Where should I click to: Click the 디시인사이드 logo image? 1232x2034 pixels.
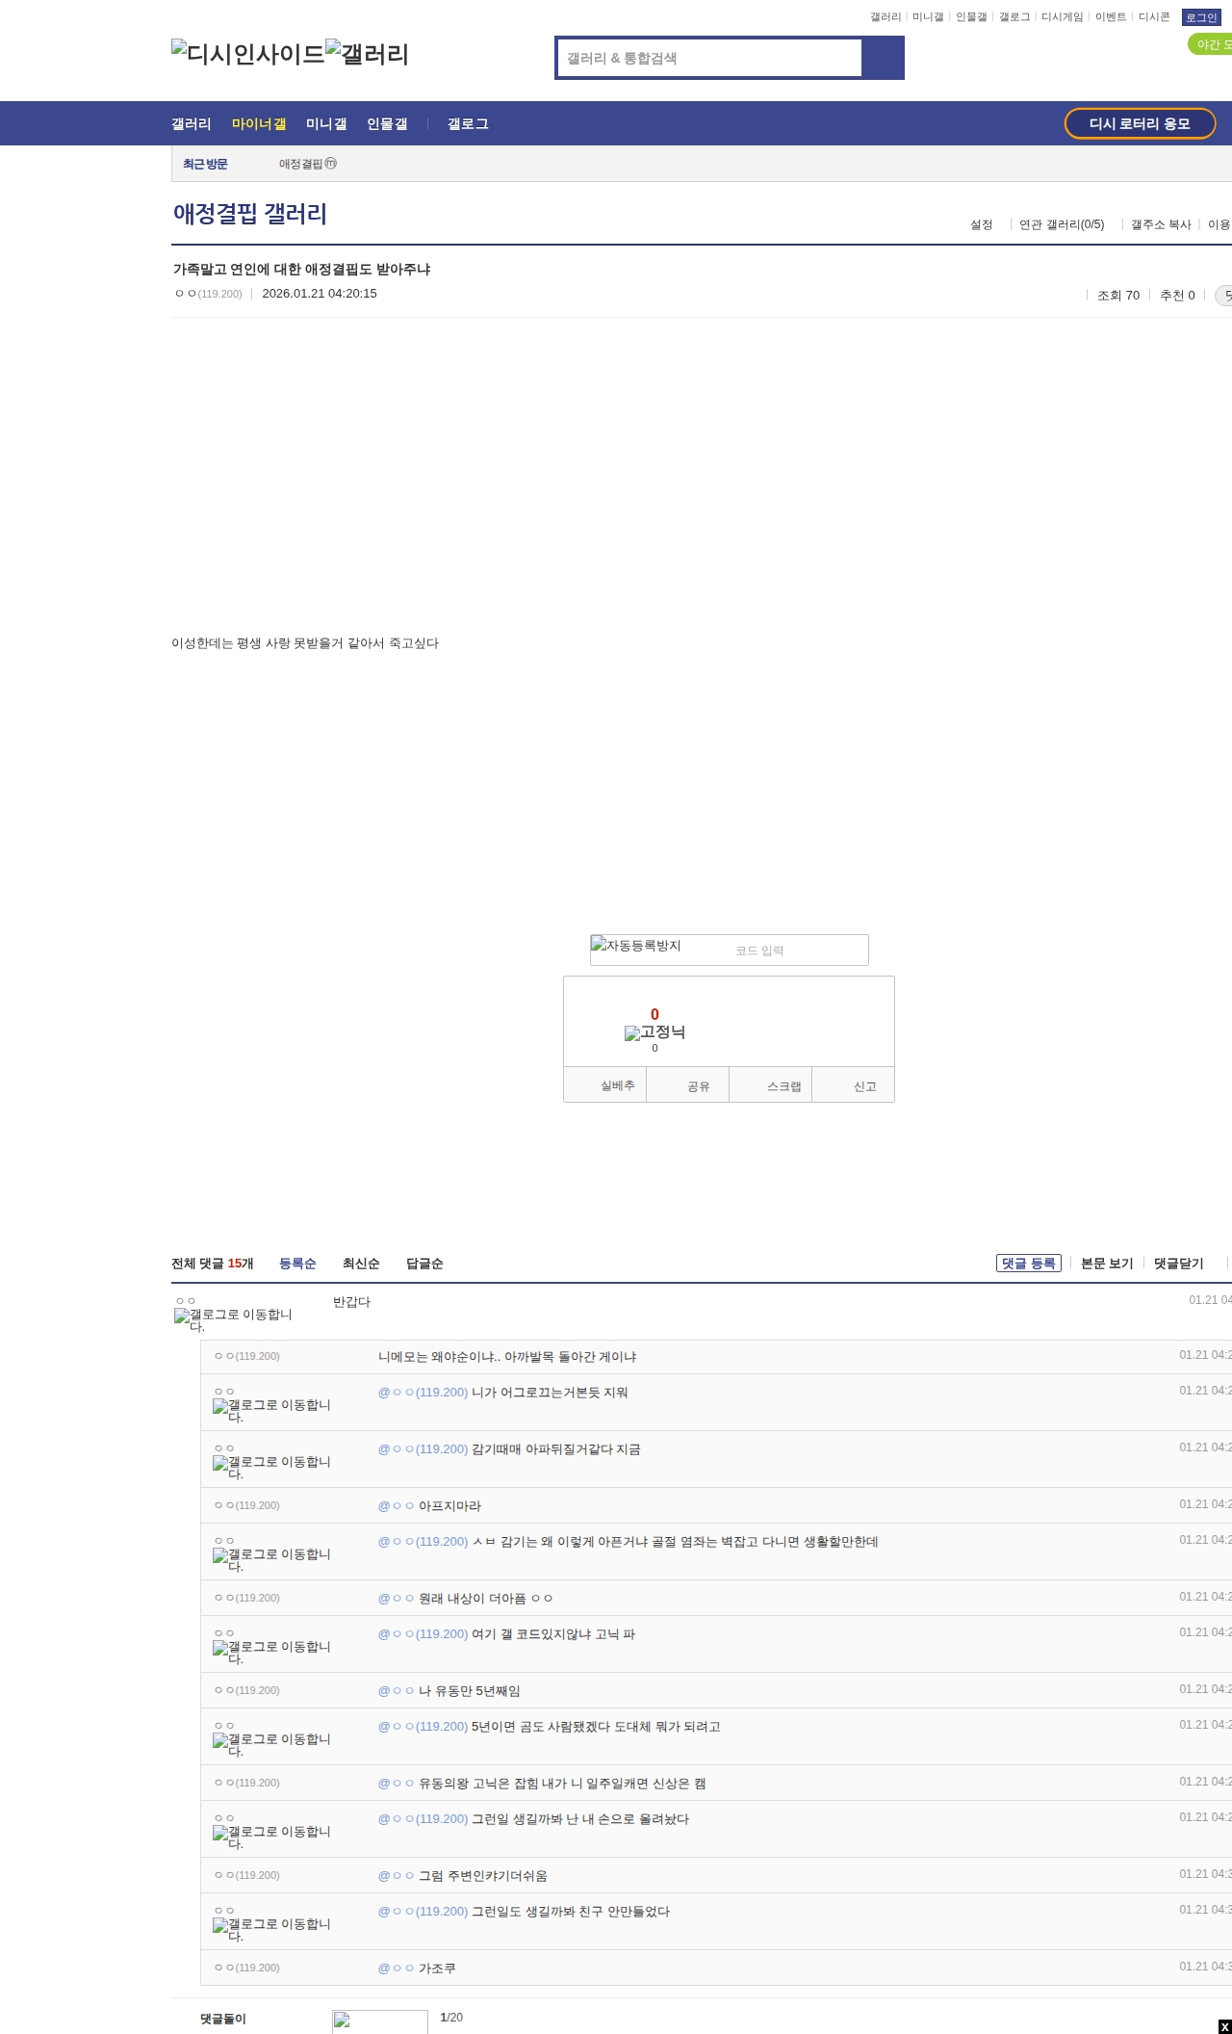(247, 54)
